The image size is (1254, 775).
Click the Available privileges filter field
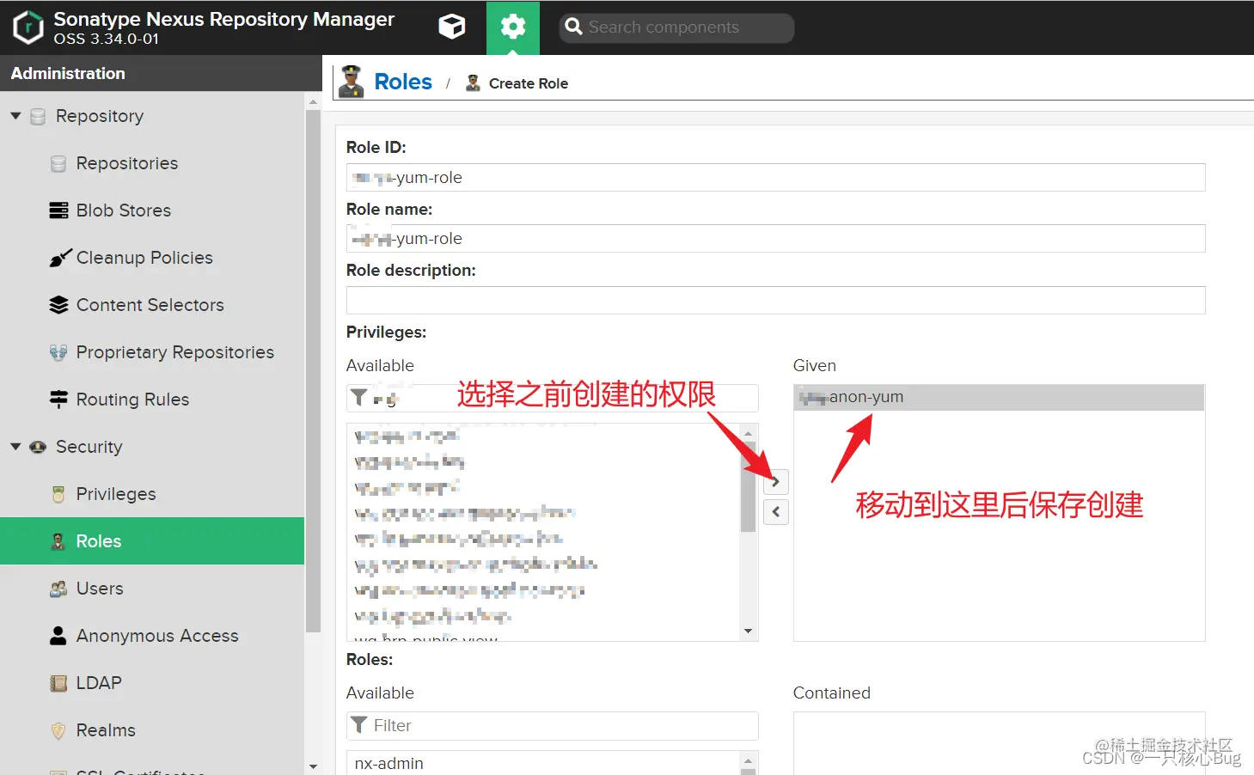pos(552,398)
